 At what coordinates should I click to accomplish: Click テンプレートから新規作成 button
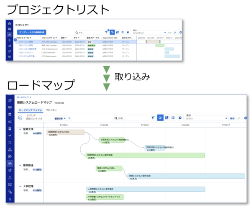[x=32, y=32]
